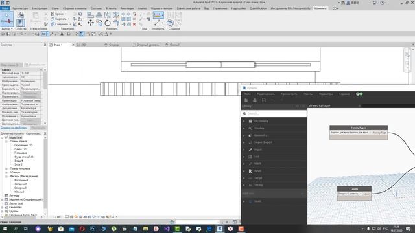Click Save icon in quick access toolbar
The image size is (415, 233).
pyautogui.click(x=8, y=34)
